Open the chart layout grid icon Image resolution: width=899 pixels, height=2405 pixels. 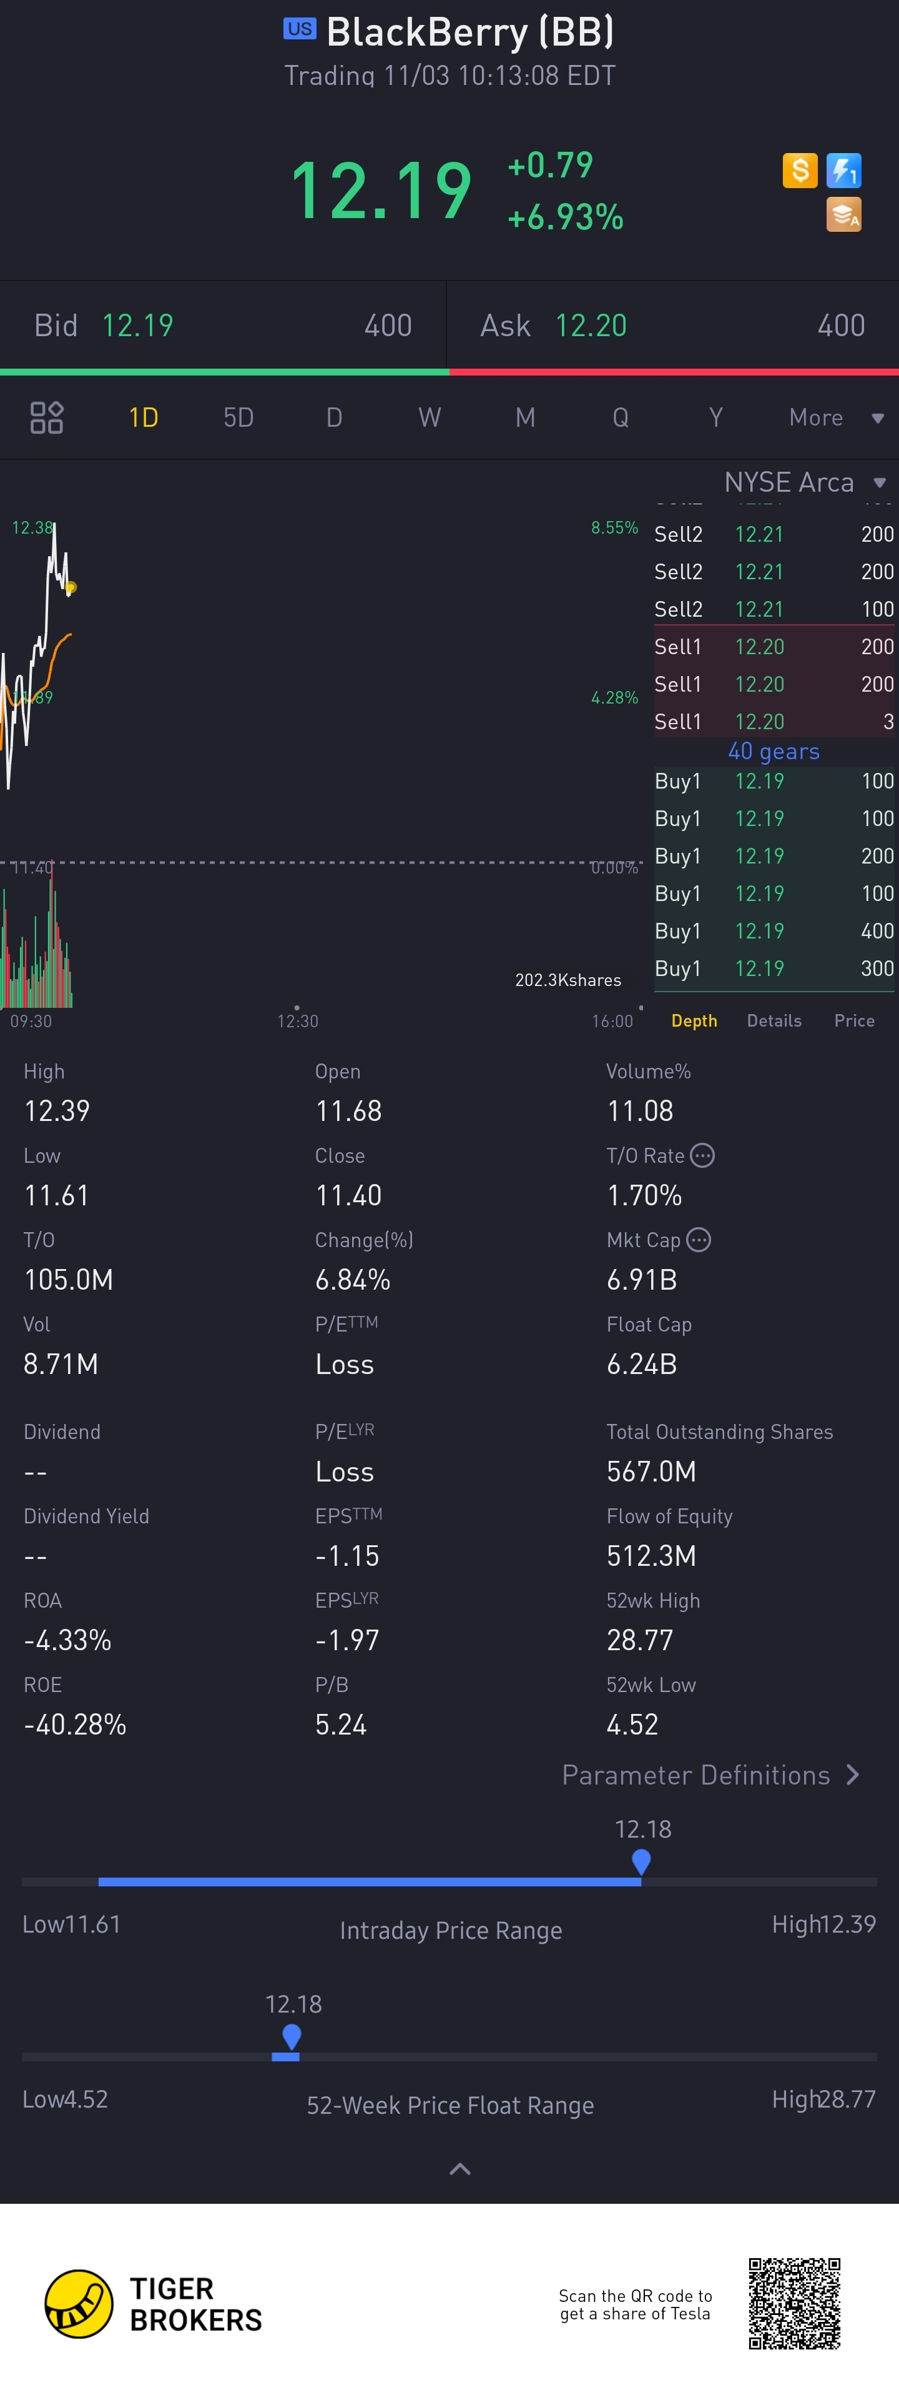tap(47, 417)
